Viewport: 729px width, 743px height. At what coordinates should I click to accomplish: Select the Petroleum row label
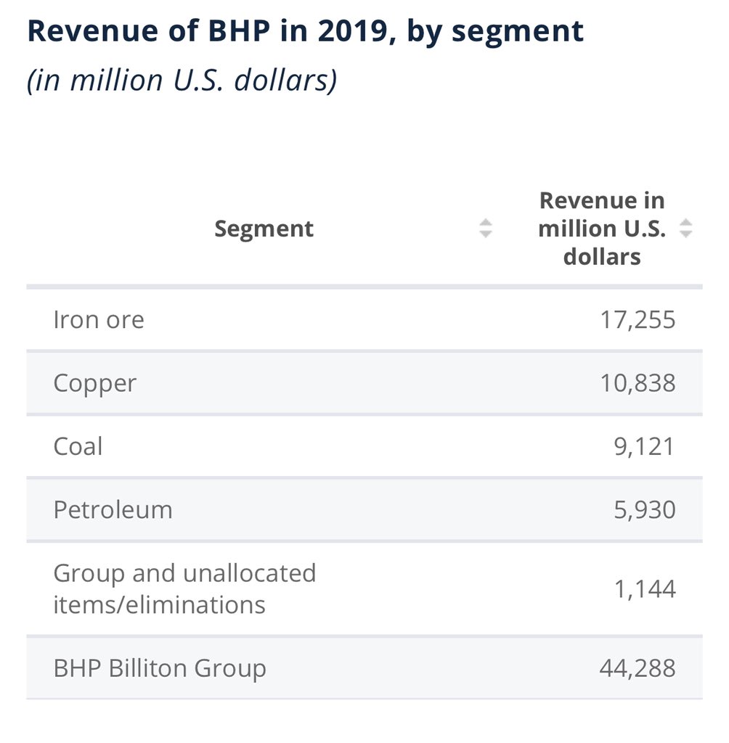113,510
